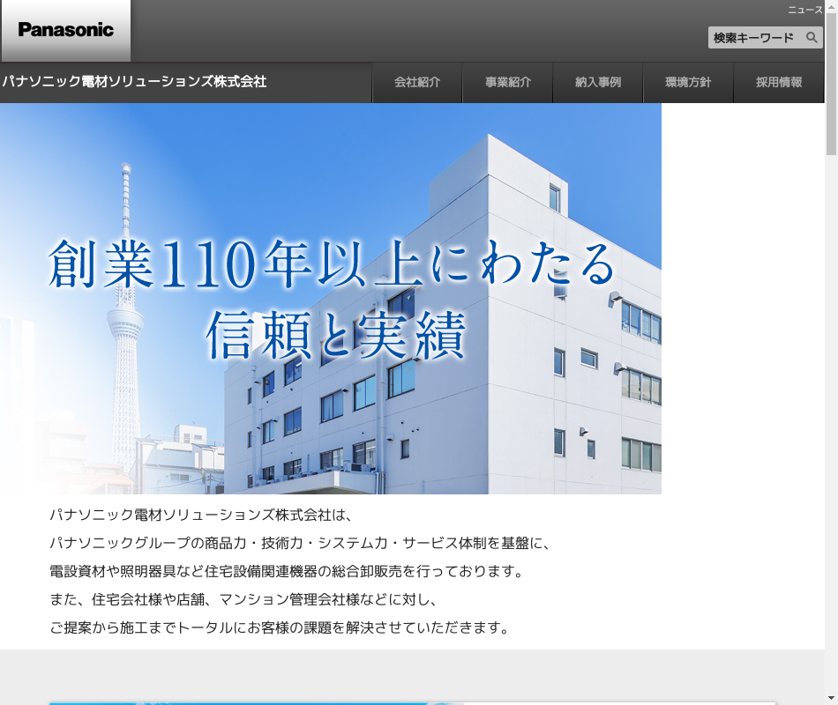Open the 環境方針 navigation item
The image size is (838, 705).
point(688,83)
